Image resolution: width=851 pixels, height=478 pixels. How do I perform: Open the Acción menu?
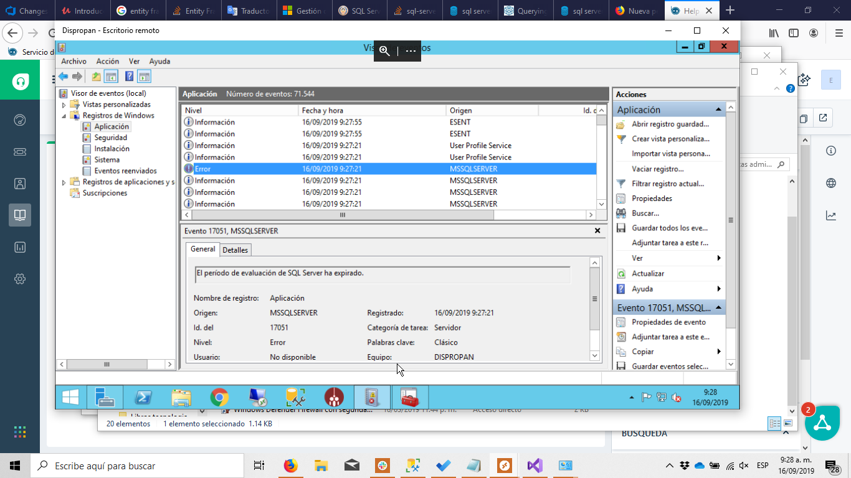coord(108,61)
